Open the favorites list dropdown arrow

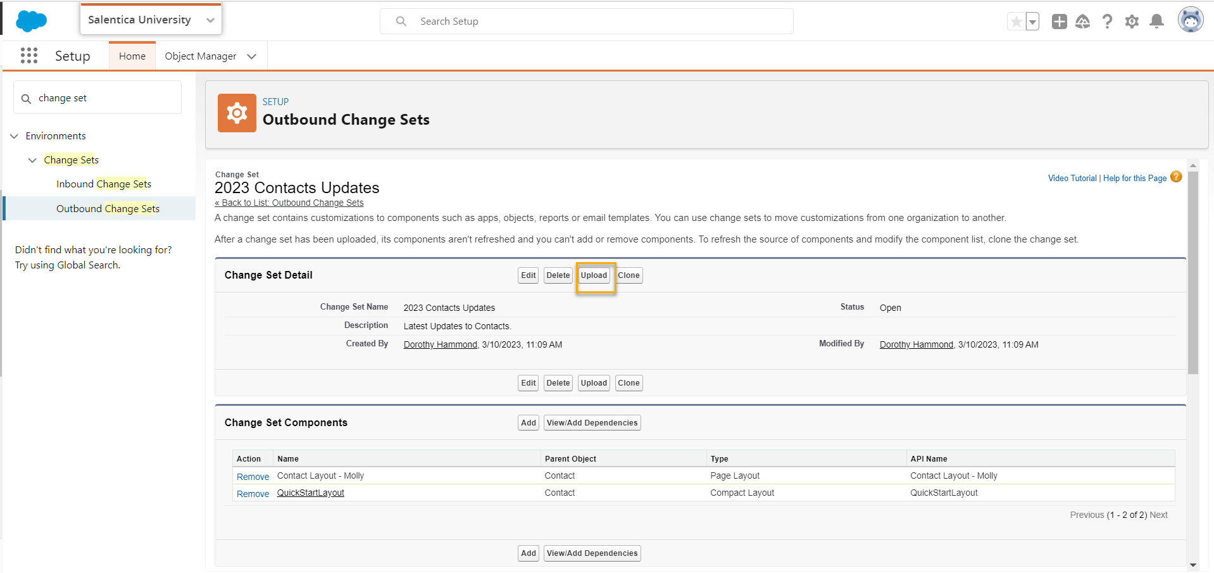click(x=1032, y=22)
